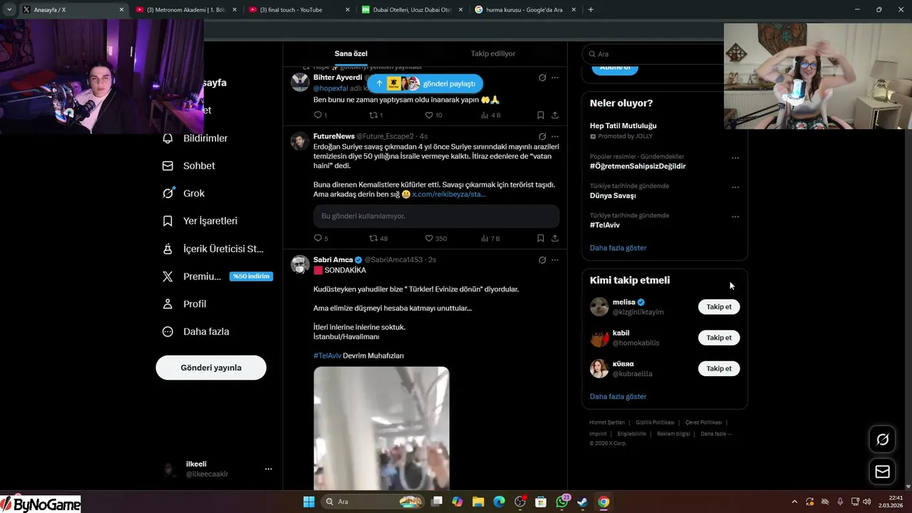This screenshot has width=912, height=513.
Task: Click Gönderi yayınla button
Action: pos(211,368)
